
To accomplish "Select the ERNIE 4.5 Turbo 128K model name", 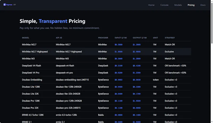I will pyautogui.click(x=33, y=115).
